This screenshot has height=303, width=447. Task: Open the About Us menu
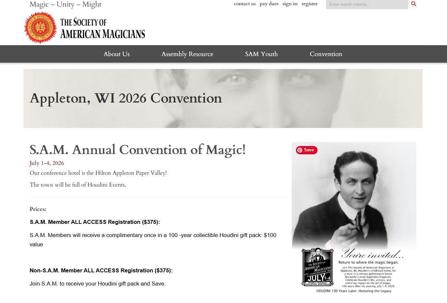116,54
